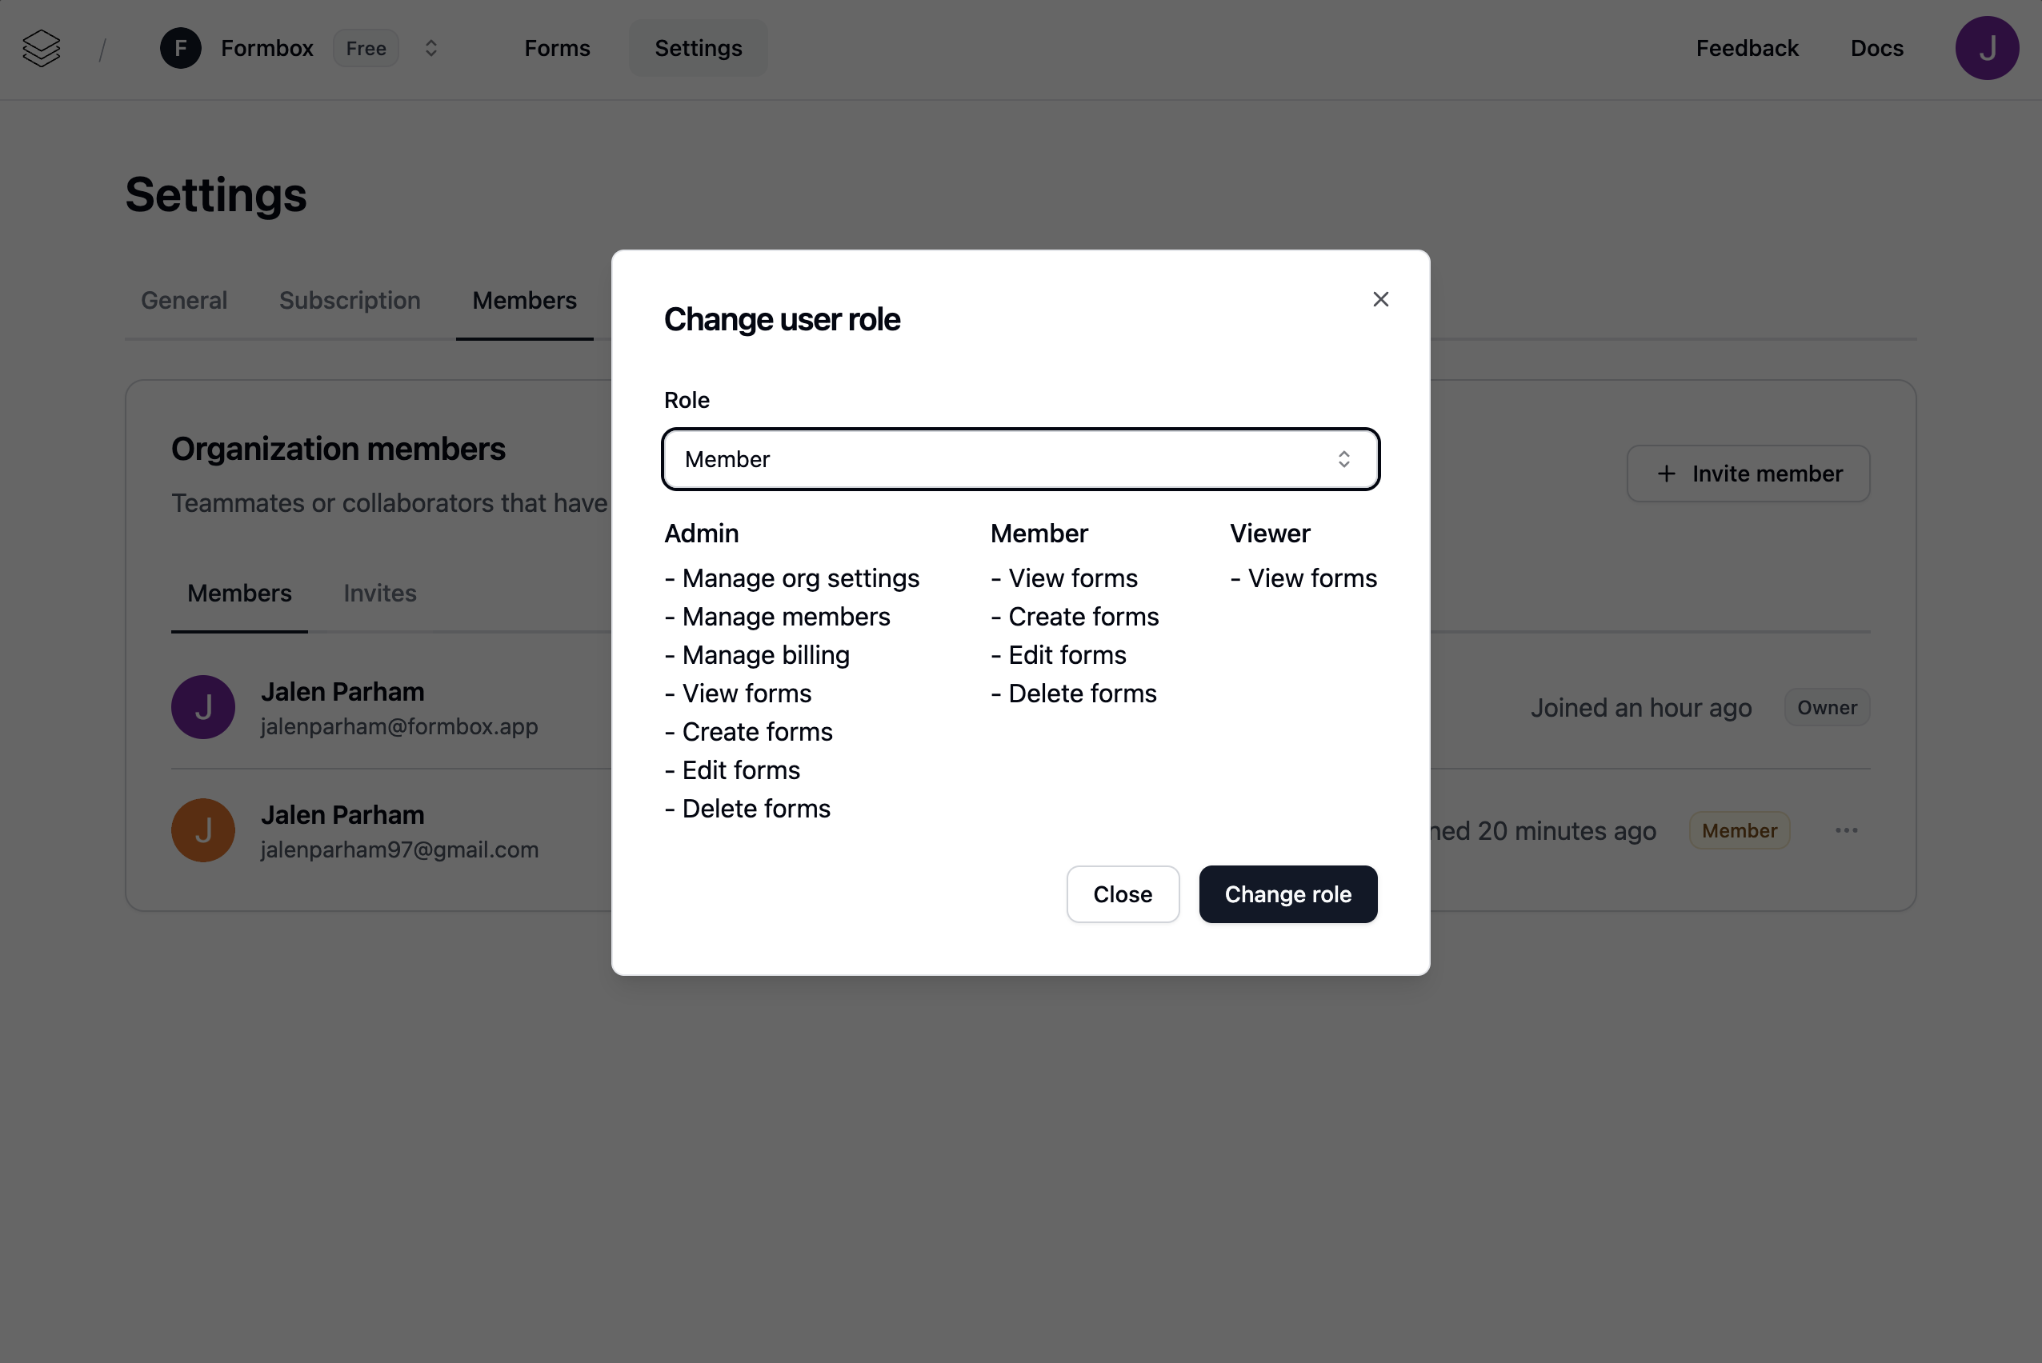Click the Free plan badge
This screenshot has width=2042, height=1363.
tap(366, 49)
